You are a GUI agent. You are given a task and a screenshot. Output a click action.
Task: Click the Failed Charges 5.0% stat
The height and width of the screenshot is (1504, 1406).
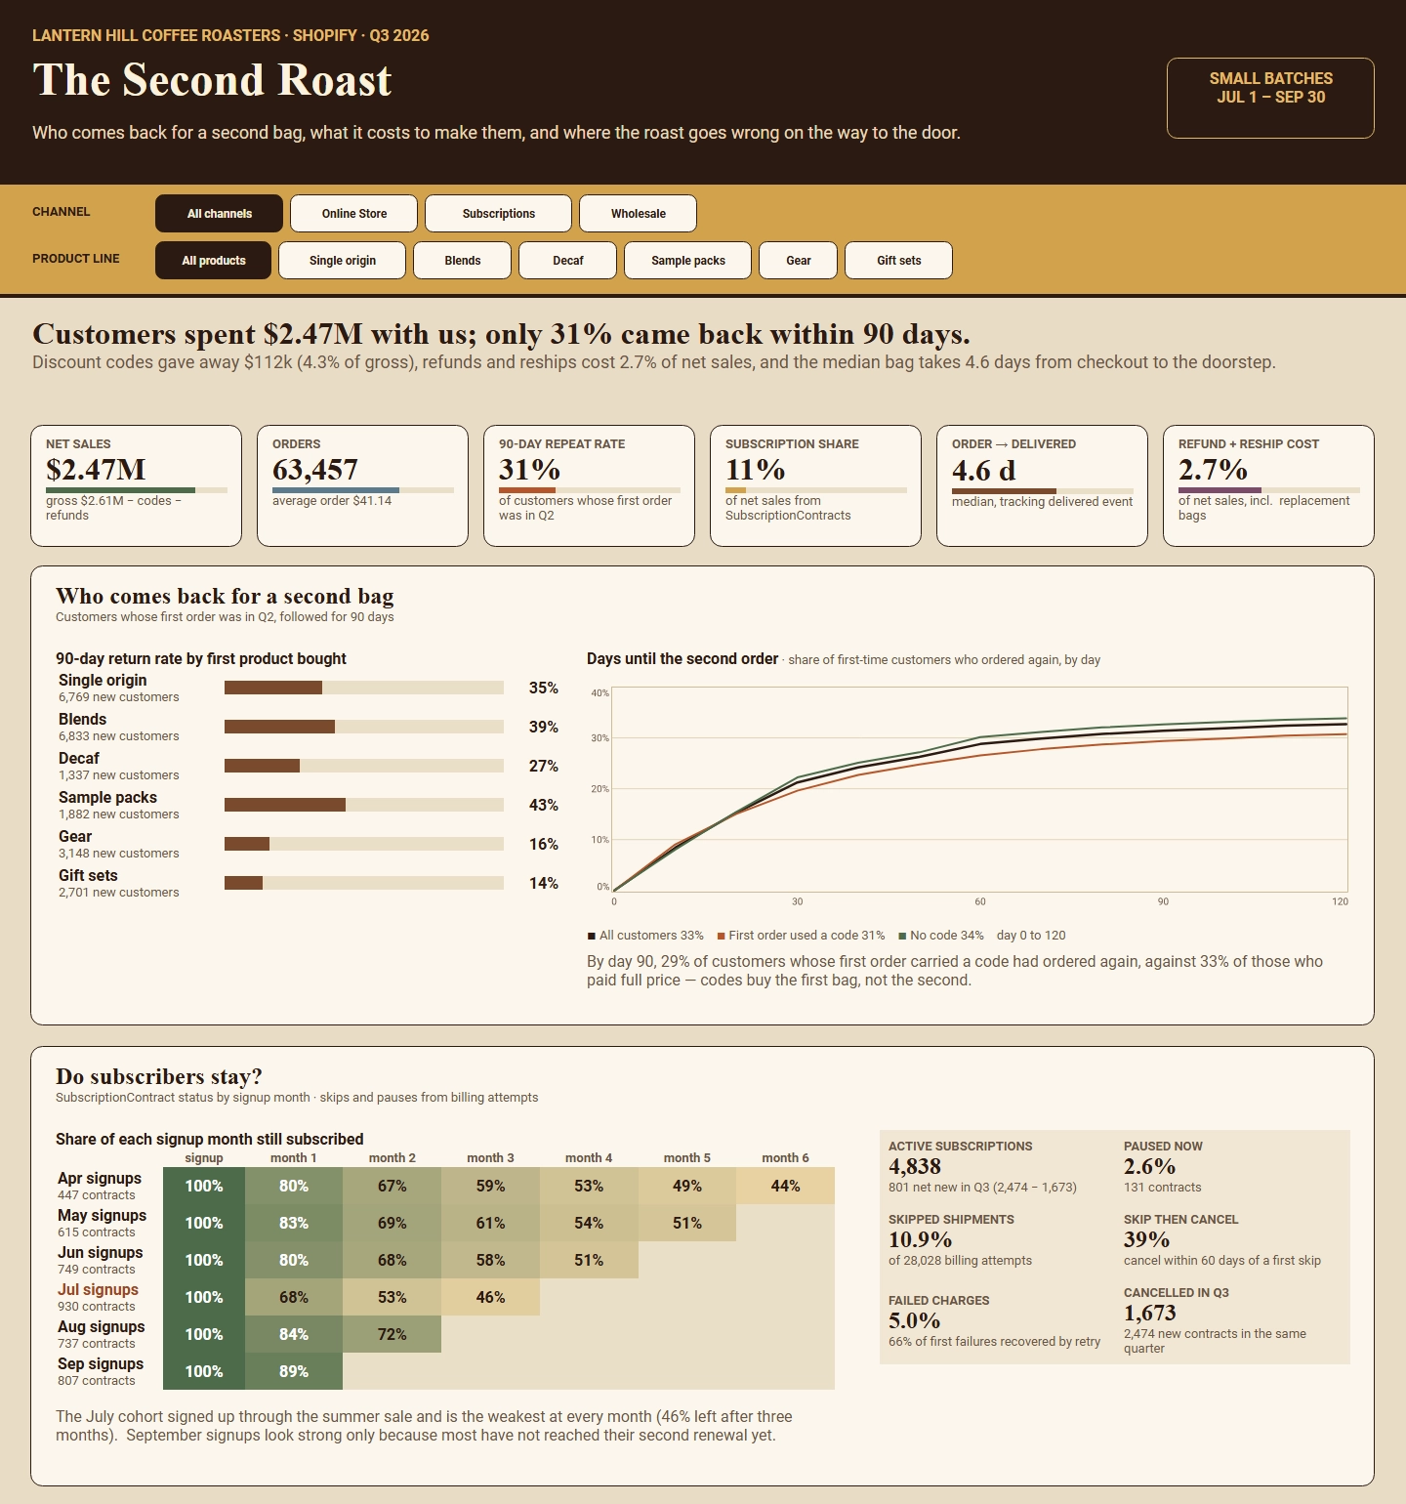click(994, 1321)
